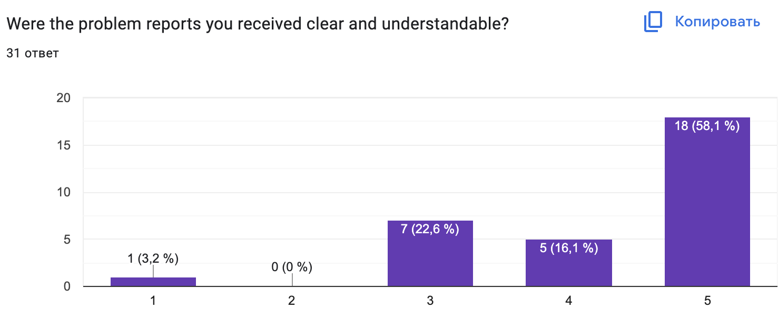Viewport: 778px width, 328px height.
Task: Click x-axis label 3
Action: [430, 301]
